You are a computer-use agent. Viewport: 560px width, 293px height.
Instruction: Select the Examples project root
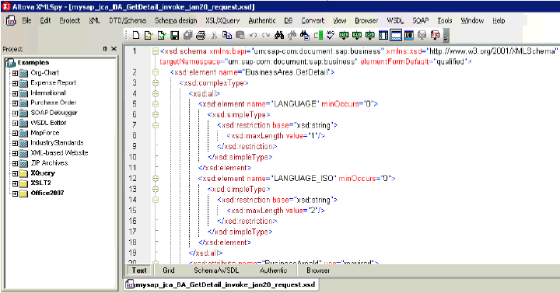pos(33,63)
